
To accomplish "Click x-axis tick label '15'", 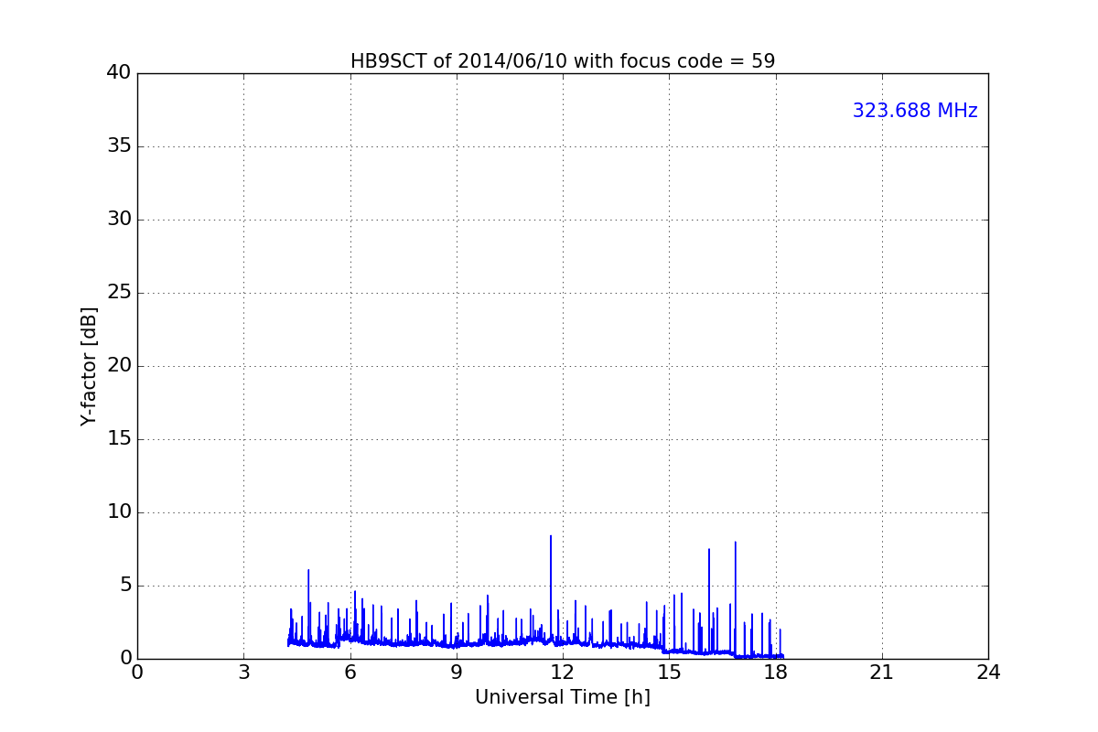I will (x=669, y=673).
